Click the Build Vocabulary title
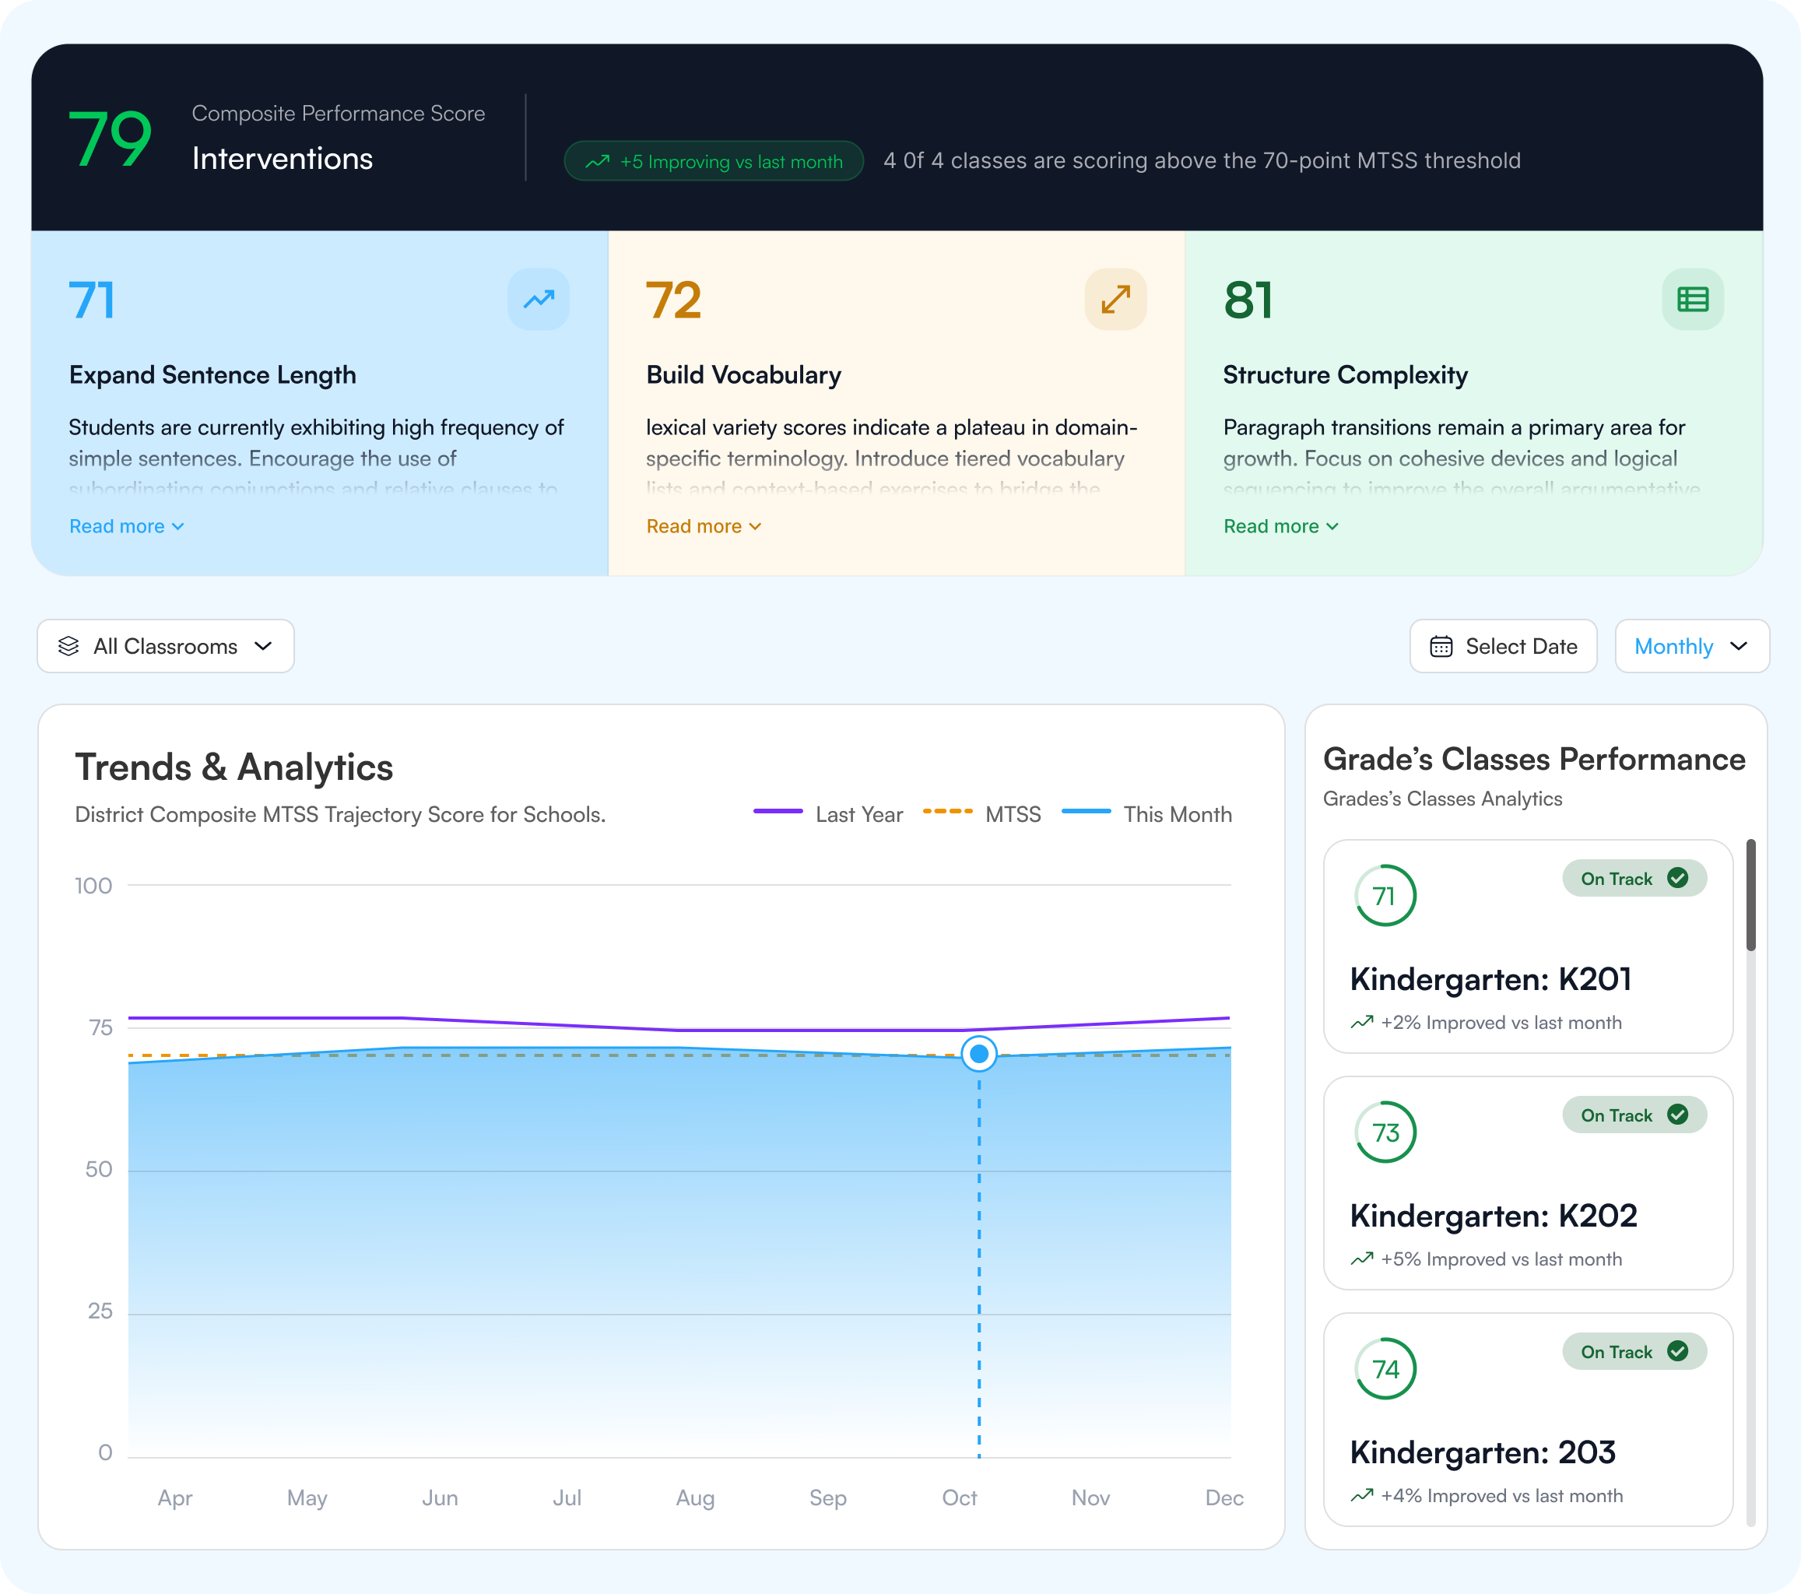1801x1594 pixels. [x=743, y=375]
